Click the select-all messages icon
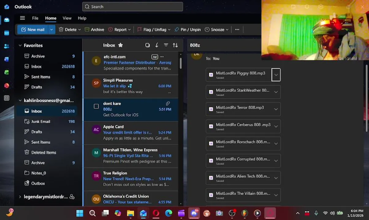 147,45
